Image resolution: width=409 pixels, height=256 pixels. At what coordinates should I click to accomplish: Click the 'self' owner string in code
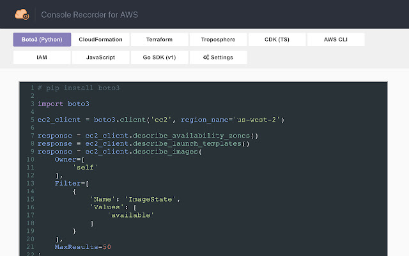(x=85, y=167)
